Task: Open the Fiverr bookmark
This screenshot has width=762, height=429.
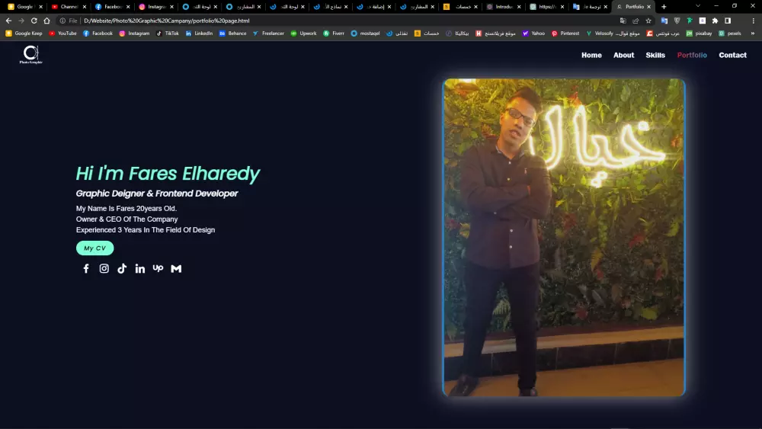Action: click(334, 34)
